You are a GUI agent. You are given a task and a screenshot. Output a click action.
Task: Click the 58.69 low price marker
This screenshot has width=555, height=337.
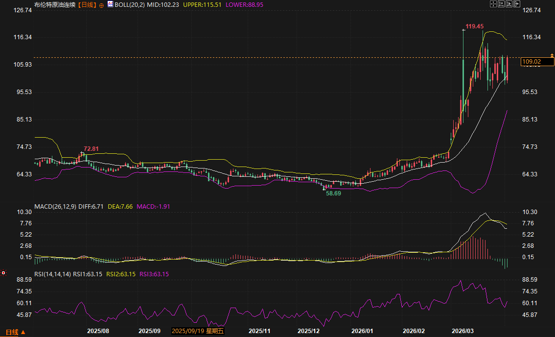coord(333,193)
